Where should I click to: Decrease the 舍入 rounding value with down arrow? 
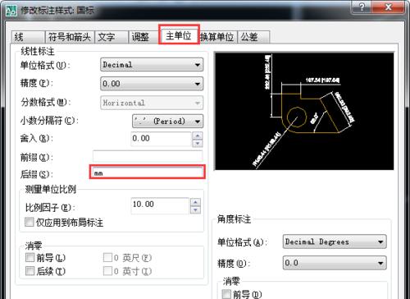click(198, 143)
